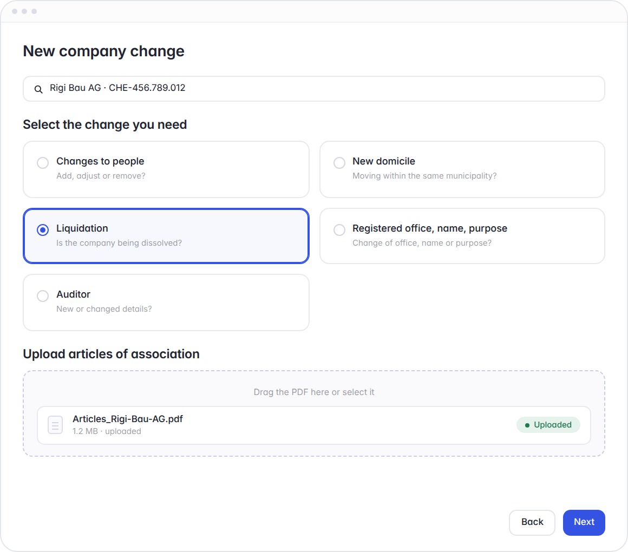Select the Auditor radio button

coord(43,296)
